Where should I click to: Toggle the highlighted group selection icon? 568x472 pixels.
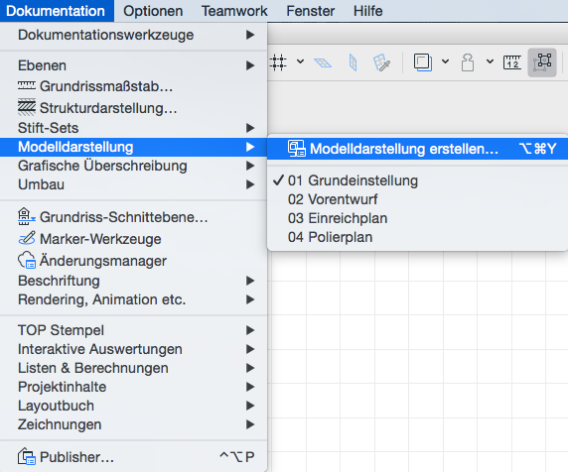542,62
